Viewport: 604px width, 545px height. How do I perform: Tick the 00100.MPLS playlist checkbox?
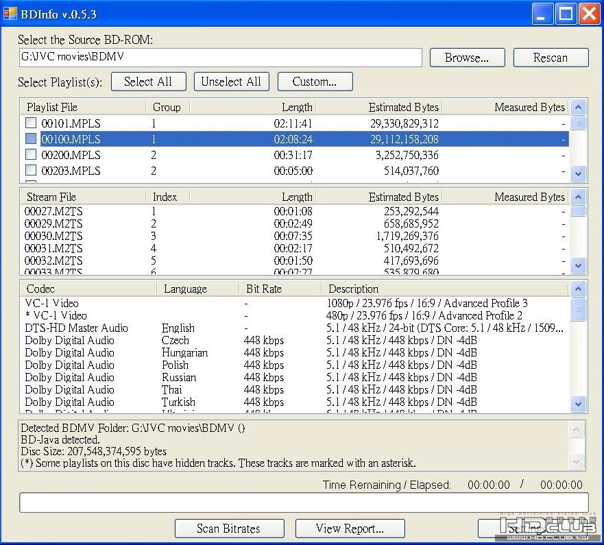point(31,139)
